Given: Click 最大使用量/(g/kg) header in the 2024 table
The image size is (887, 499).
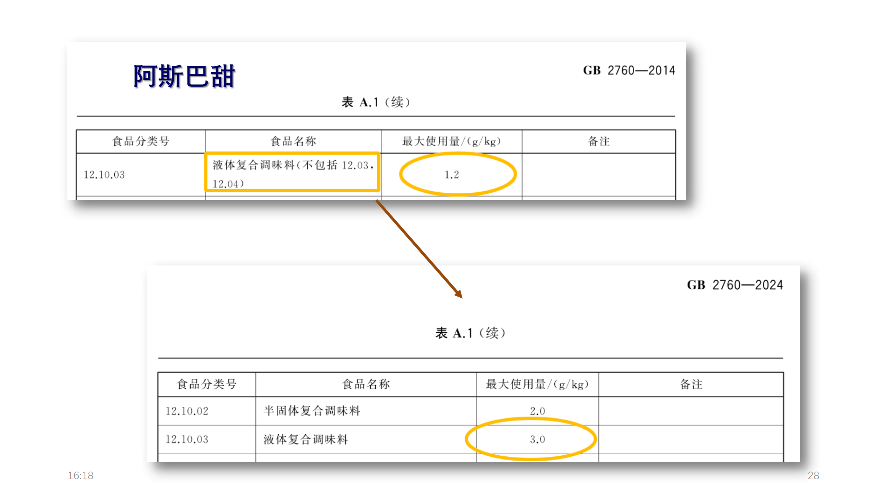Looking at the screenshot, I should 537,384.
